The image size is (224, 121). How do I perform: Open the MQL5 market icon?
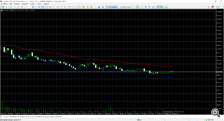[103, 7]
